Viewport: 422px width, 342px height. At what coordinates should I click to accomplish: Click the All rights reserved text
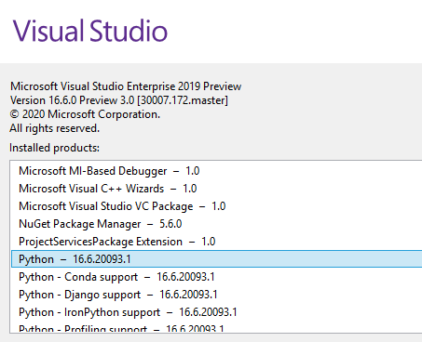(55, 128)
